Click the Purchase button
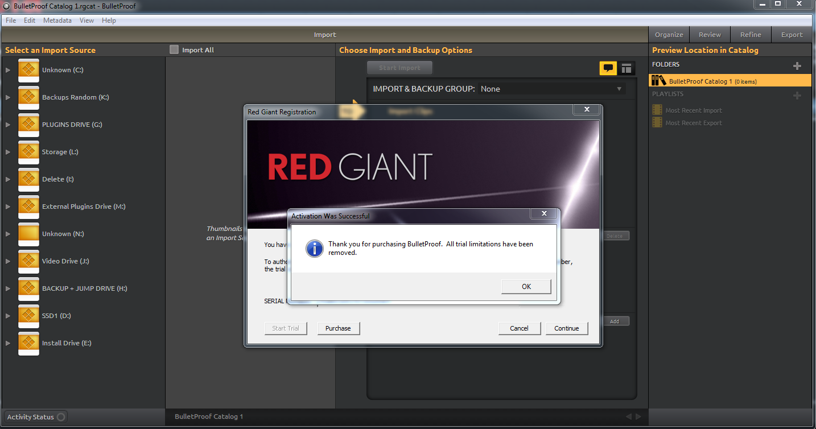816x429 pixels. (338, 328)
